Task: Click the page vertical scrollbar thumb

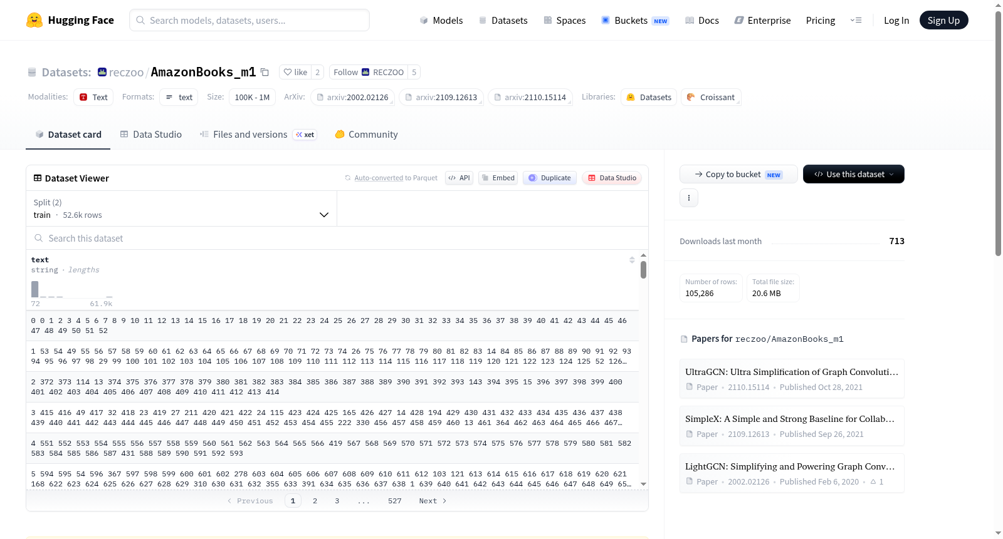Action: point(998,133)
